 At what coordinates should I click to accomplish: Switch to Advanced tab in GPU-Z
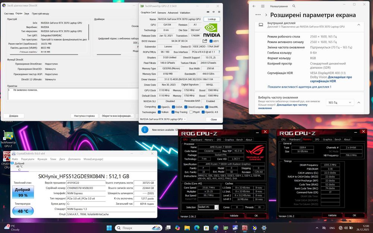tap(173, 13)
